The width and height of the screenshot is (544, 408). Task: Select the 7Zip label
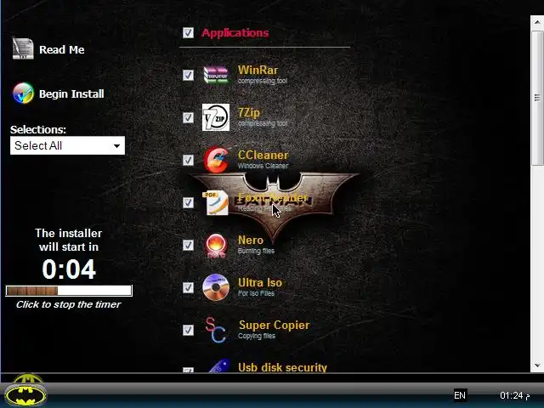[249, 113]
